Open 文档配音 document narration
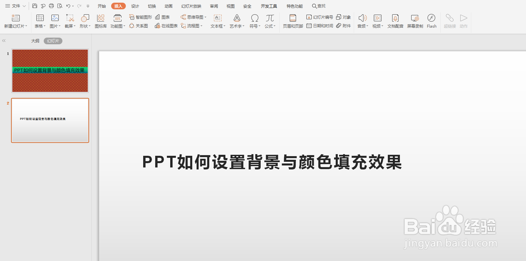The image size is (526, 261). (396, 21)
